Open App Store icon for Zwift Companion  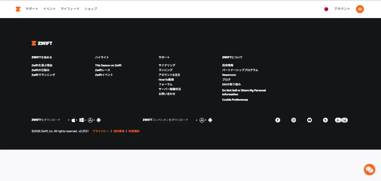pos(202,120)
